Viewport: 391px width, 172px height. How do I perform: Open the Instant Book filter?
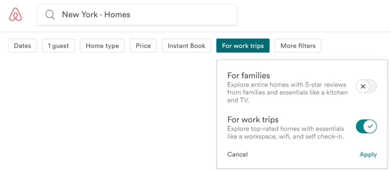pyautogui.click(x=186, y=46)
